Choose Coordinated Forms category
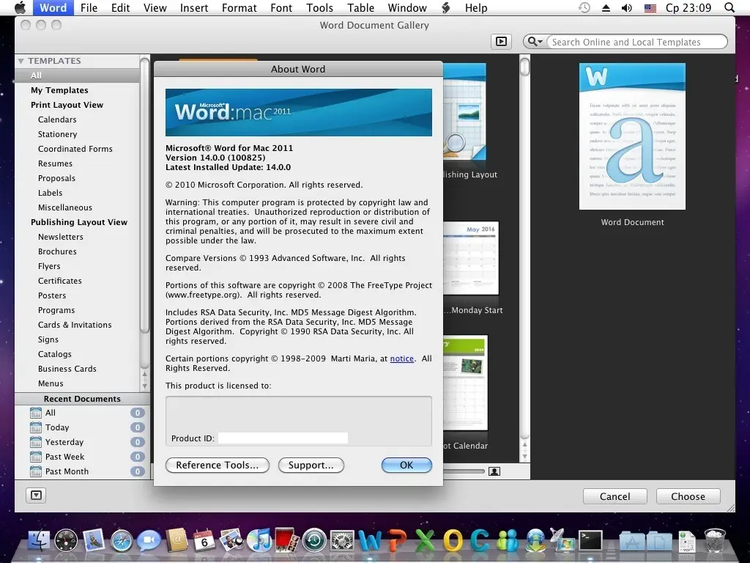 75,149
